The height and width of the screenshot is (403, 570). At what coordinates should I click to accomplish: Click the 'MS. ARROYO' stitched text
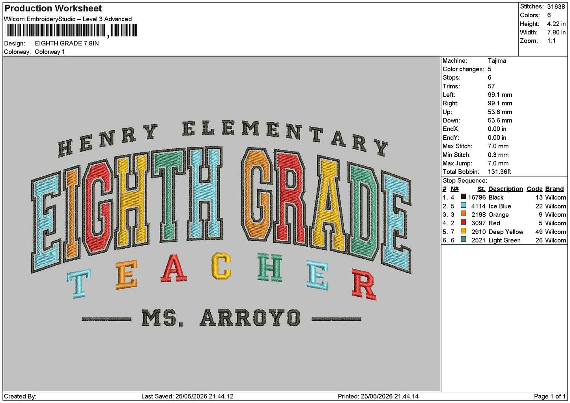pyautogui.click(x=221, y=318)
